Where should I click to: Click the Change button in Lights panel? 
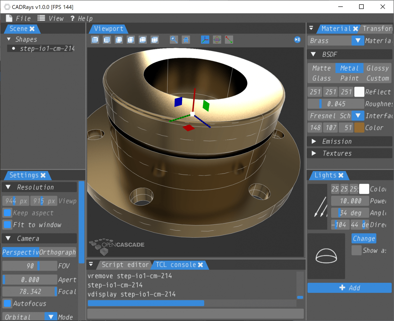pyautogui.click(x=363, y=238)
